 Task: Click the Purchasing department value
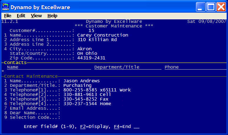pos(77,85)
